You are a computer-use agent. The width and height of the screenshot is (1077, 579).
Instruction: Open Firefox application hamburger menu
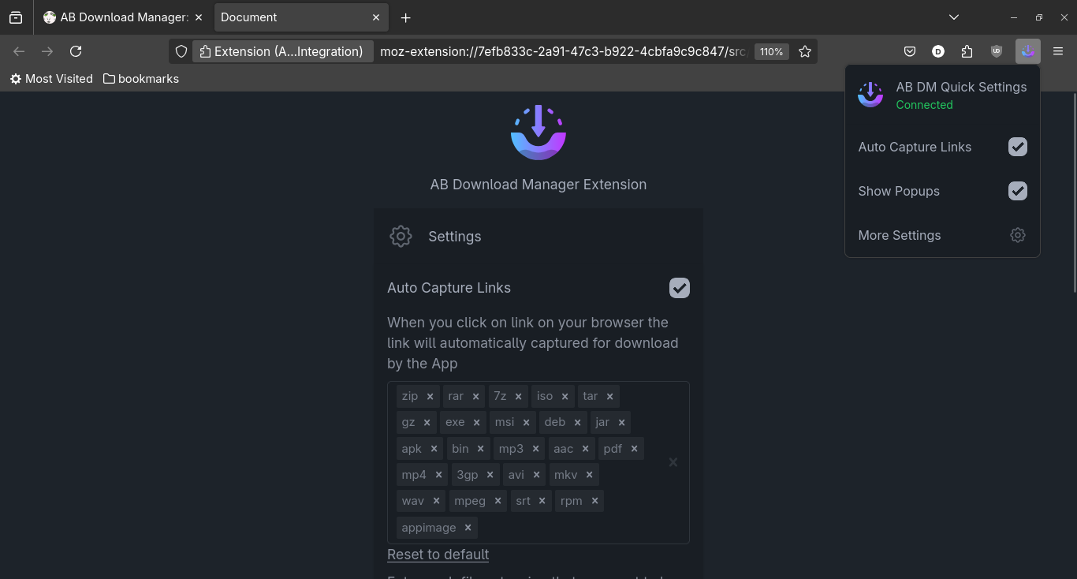point(1058,51)
